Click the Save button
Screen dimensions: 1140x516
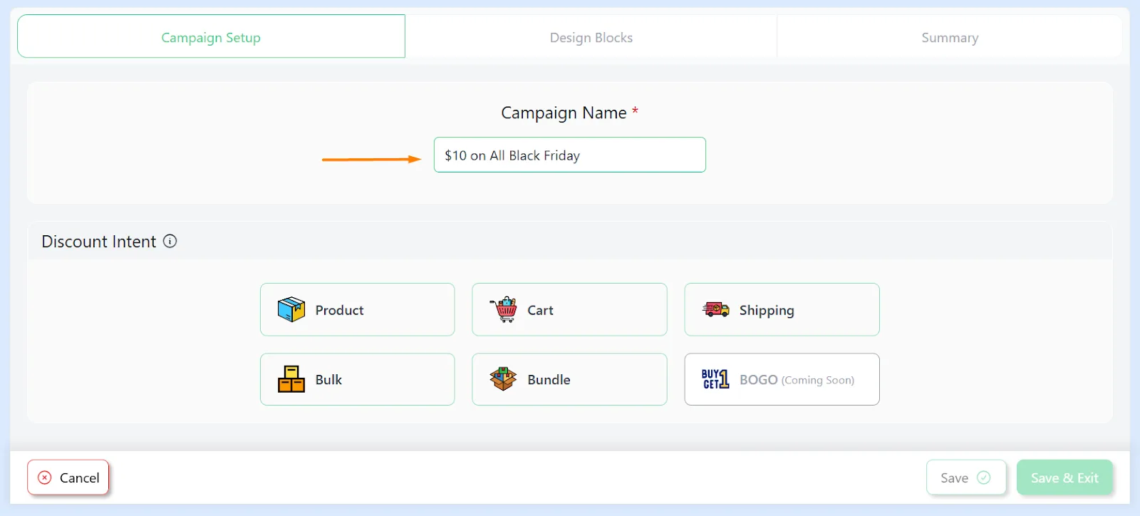click(x=965, y=478)
